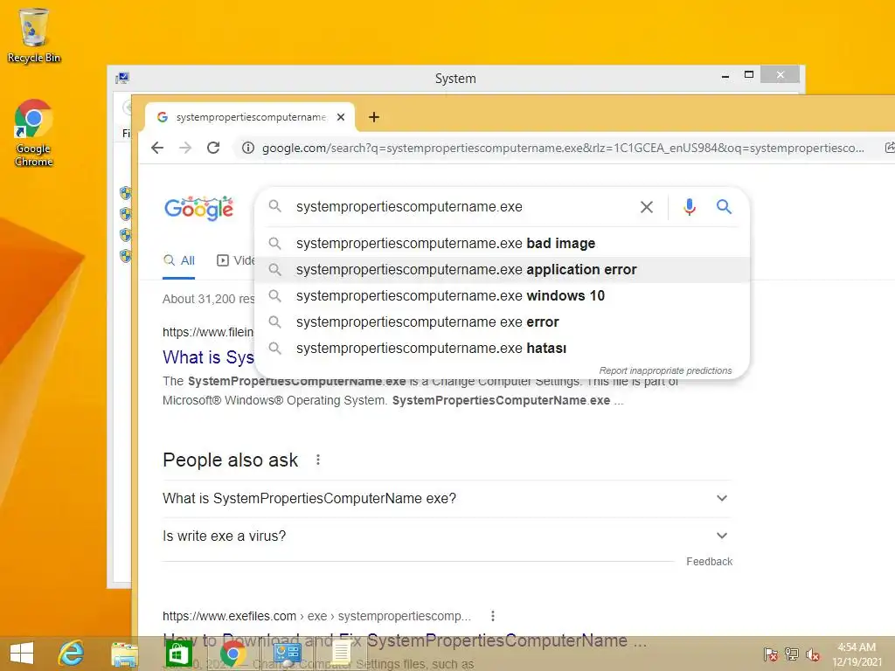Click the 'https://www.filein' result URL
The width and height of the screenshot is (895, 671).
pyautogui.click(x=208, y=332)
